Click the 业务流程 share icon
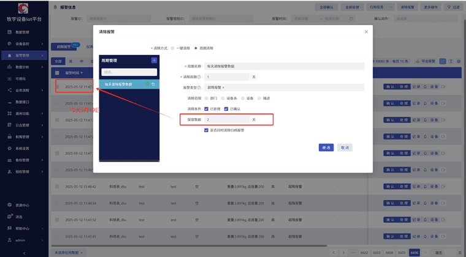Screen dimensions: 466x257 pyautogui.click(x=10, y=90)
